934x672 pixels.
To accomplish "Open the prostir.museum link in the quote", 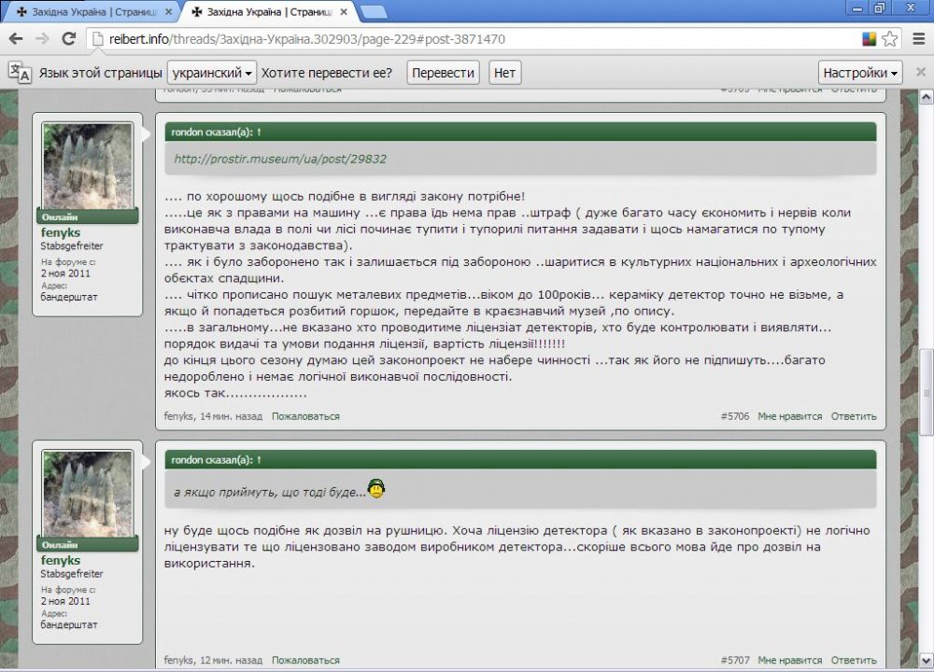I will tap(280, 159).
